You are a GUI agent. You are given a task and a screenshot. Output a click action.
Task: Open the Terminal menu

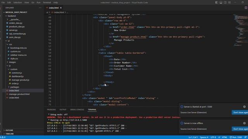pos(47,3)
